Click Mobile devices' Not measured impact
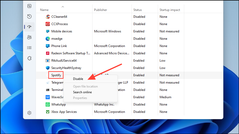Screen dimensions: 239x134 (169, 31)
